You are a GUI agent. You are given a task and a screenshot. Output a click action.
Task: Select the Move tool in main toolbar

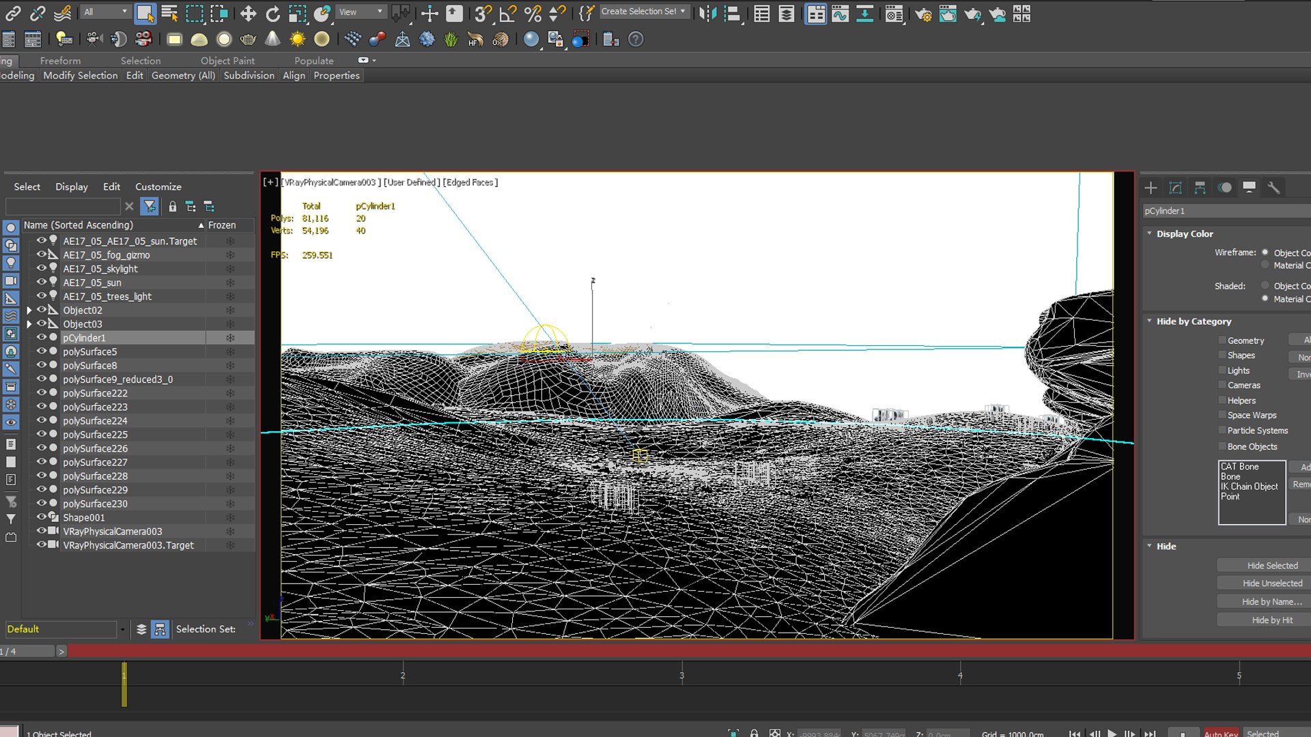pyautogui.click(x=248, y=13)
